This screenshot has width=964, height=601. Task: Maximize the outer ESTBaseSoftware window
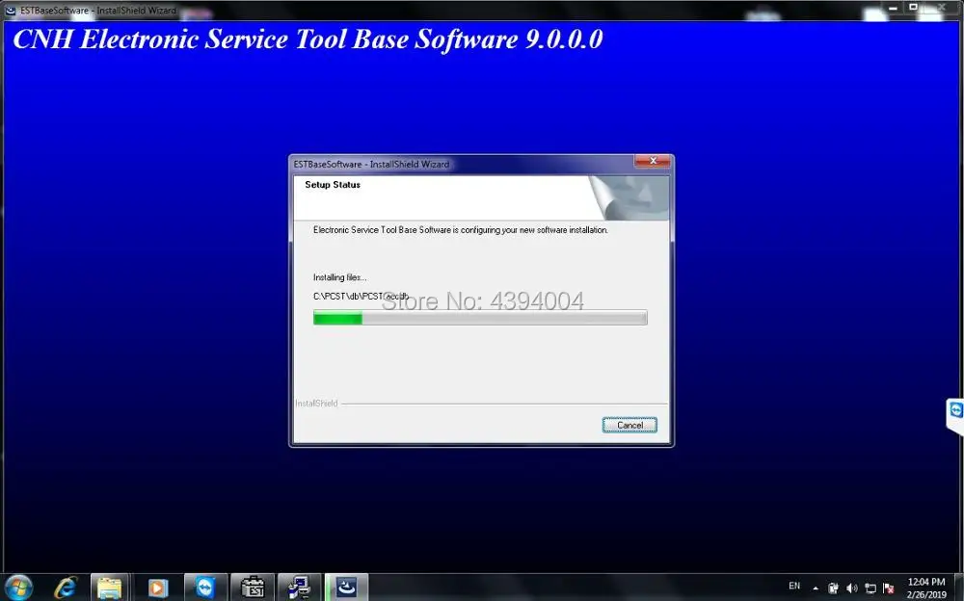point(913,8)
